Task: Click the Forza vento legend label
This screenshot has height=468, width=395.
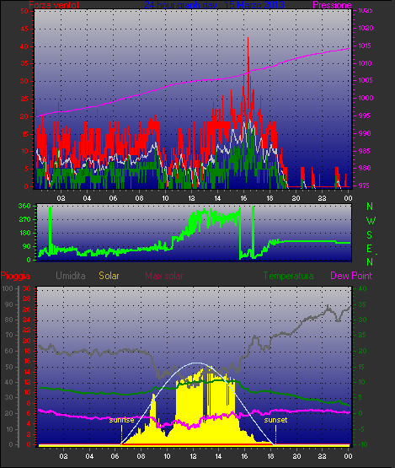Action: click(54, 5)
